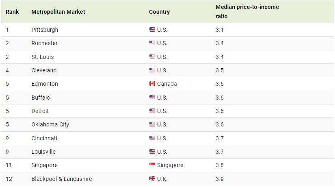Click the Singapore flag icon

pos(152,165)
